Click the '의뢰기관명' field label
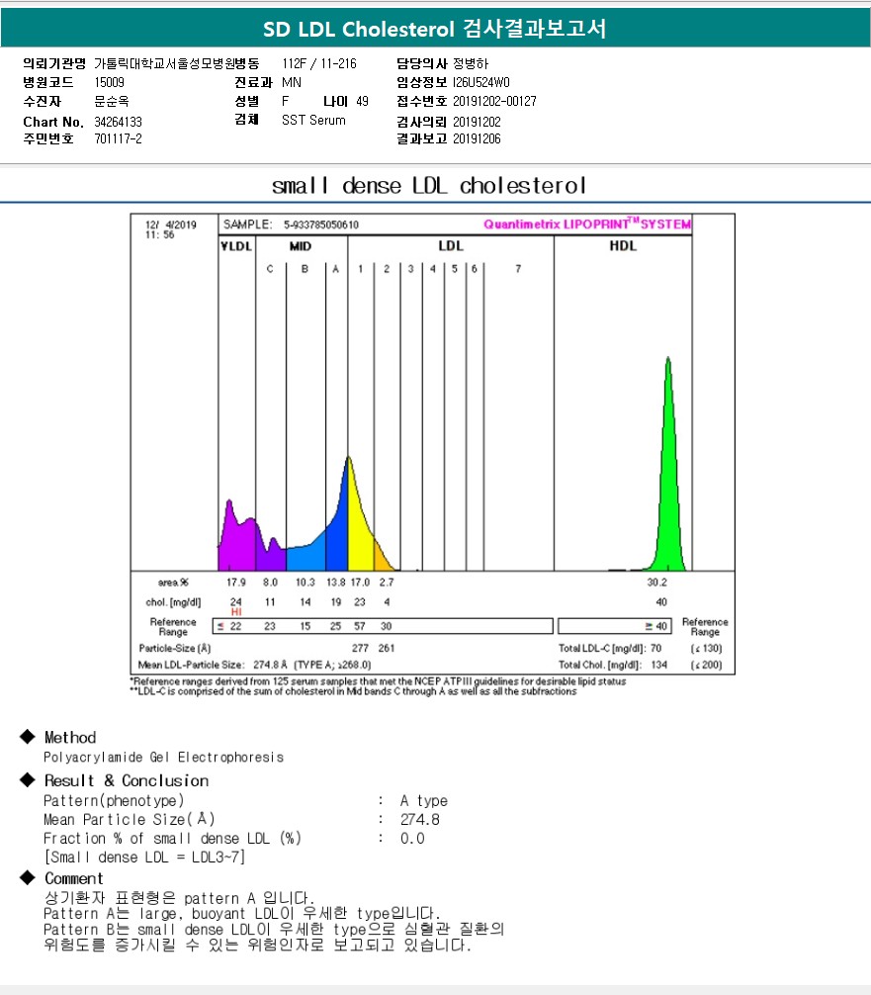The height and width of the screenshot is (995, 871). pyautogui.click(x=54, y=63)
